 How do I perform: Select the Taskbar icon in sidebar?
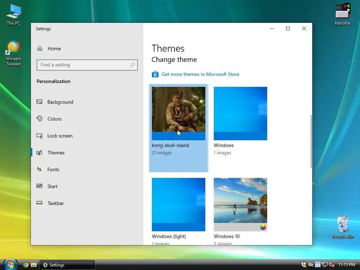click(39, 203)
